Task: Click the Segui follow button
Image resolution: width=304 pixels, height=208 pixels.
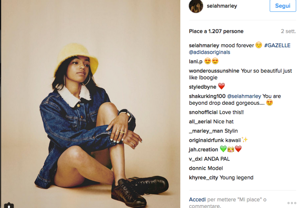Action: [x=283, y=6]
